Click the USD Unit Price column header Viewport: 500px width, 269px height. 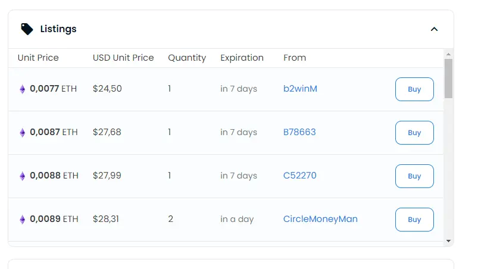123,58
